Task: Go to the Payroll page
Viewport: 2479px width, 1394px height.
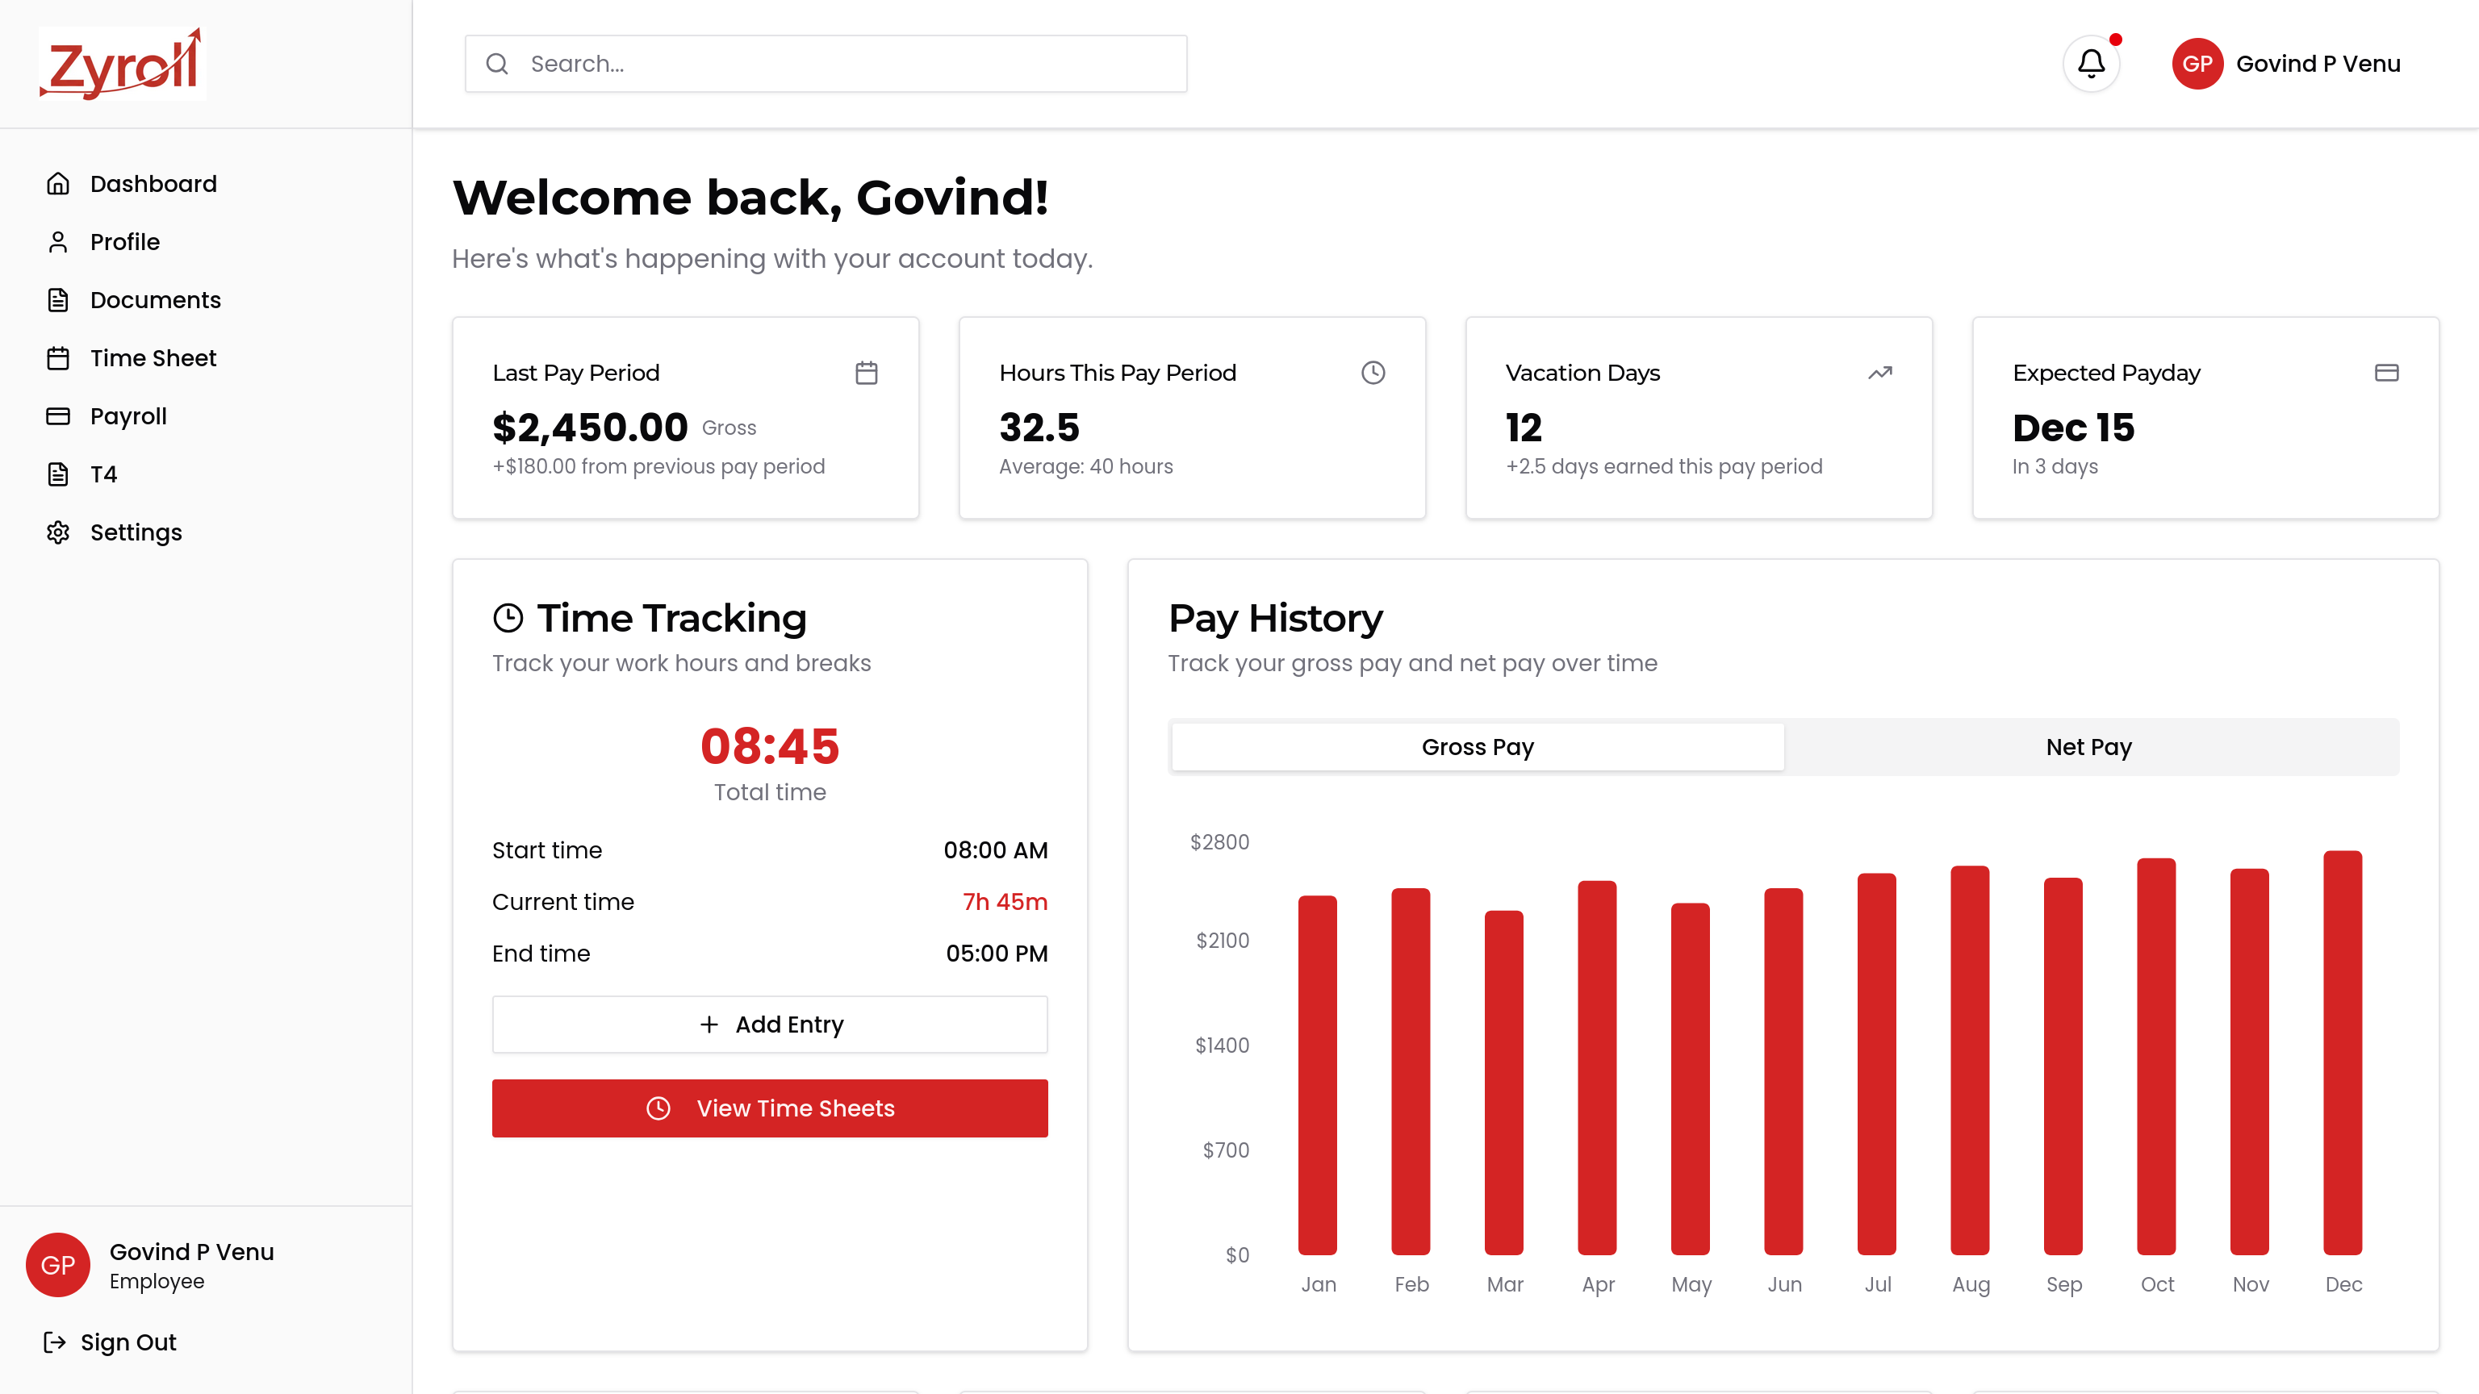Action: [128, 415]
